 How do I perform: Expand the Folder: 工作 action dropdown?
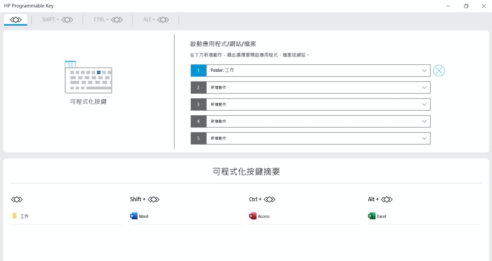point(424,70)
